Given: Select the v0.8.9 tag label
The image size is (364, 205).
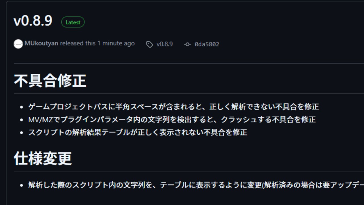Looking at the screenshot, I should 165,44.
